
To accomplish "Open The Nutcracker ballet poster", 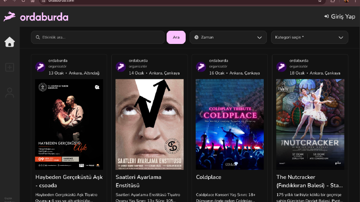I will [x=310, y=125].
